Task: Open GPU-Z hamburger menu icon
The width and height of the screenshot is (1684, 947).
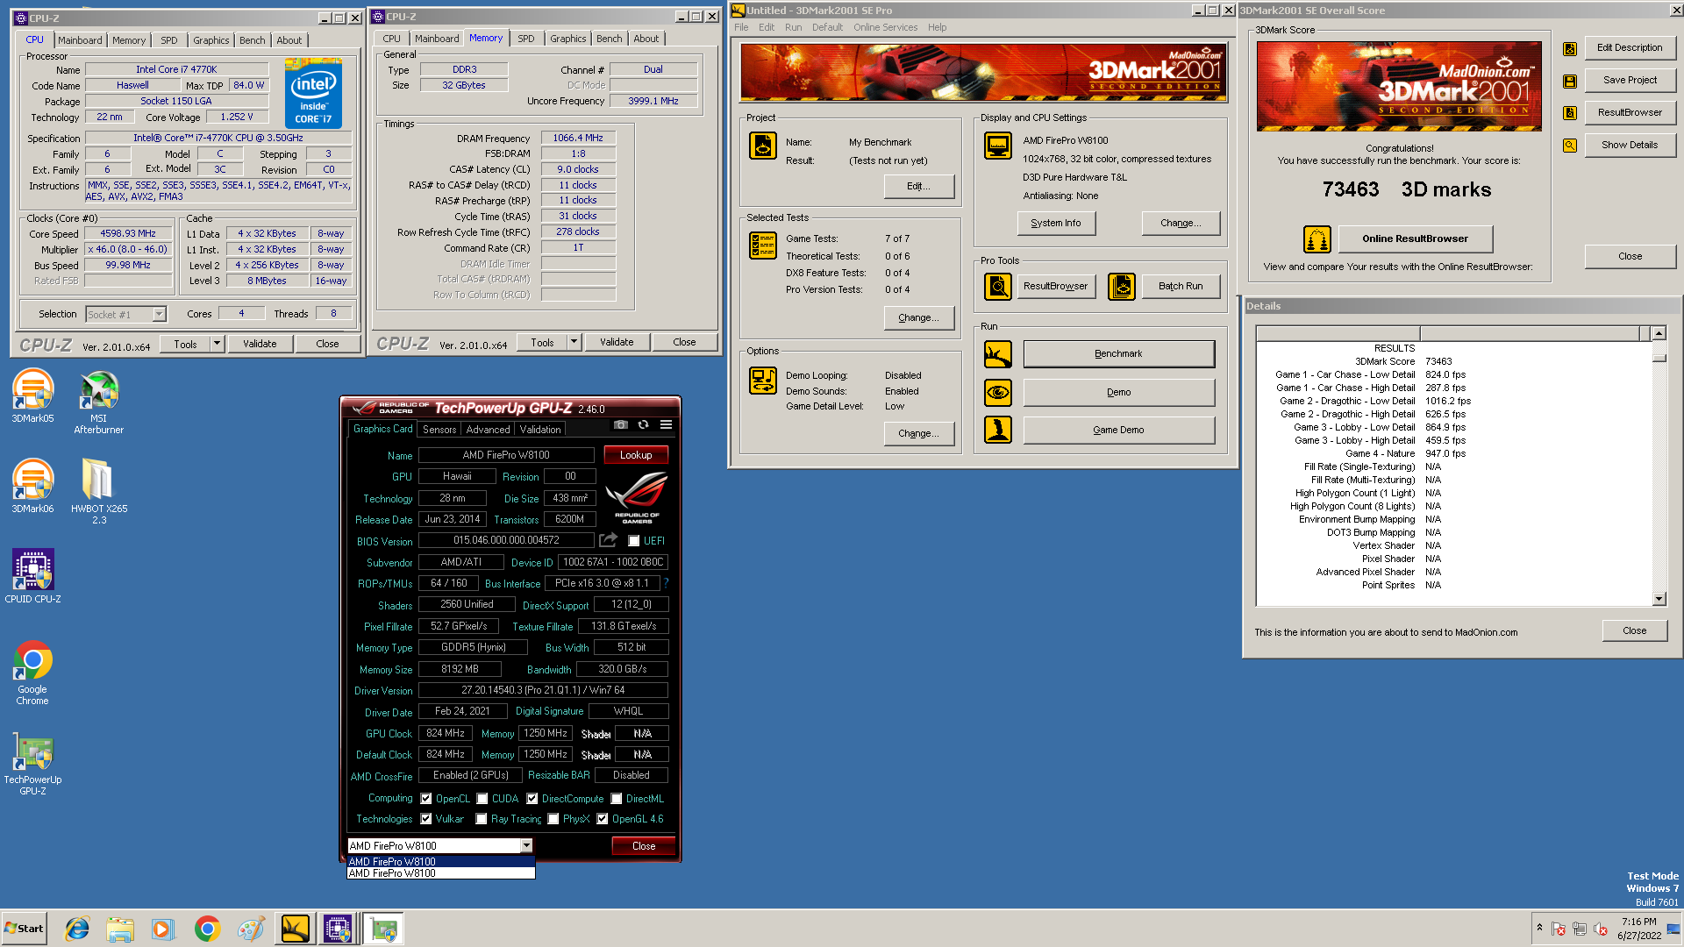Action: tap(666, 424)
